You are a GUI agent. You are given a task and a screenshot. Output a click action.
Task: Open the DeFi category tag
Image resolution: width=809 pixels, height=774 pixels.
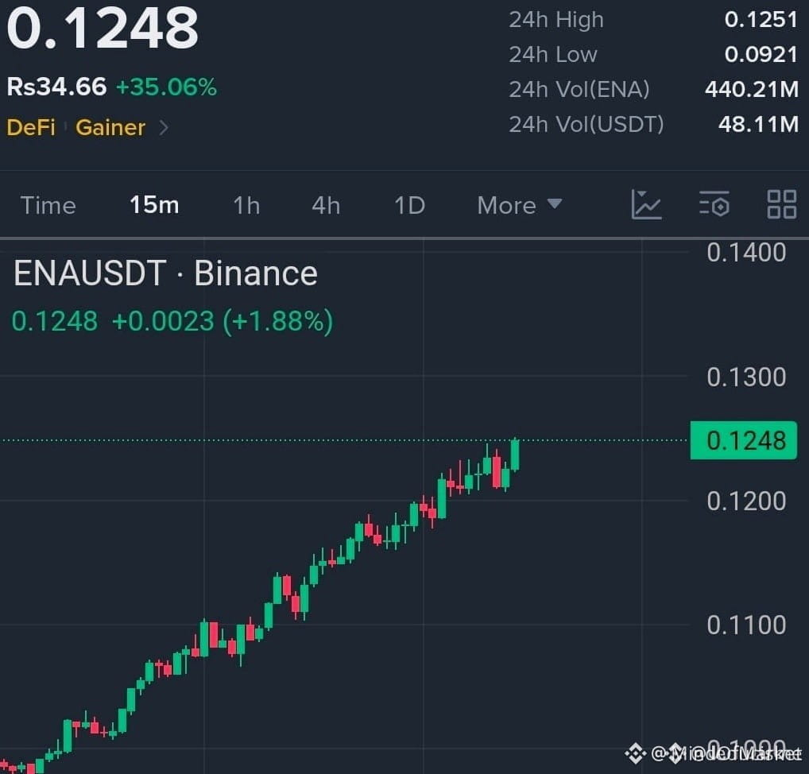[31, 127]
